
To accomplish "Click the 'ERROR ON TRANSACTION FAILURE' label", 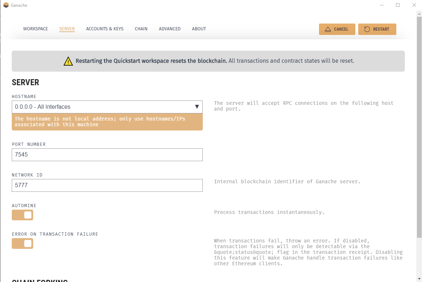I will tap(55, 234).
